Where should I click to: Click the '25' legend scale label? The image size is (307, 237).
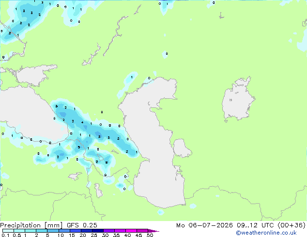(94, 235)
